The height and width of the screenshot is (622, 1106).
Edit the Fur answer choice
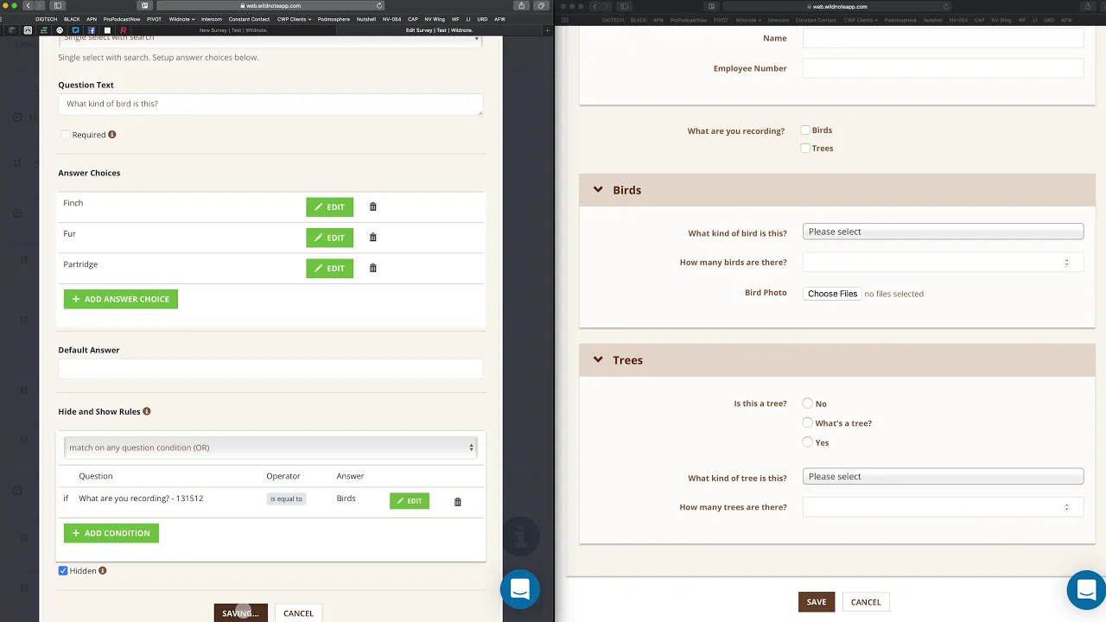tap(329, 238)
